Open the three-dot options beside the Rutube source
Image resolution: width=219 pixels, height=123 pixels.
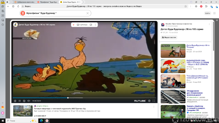coord(209,24)
